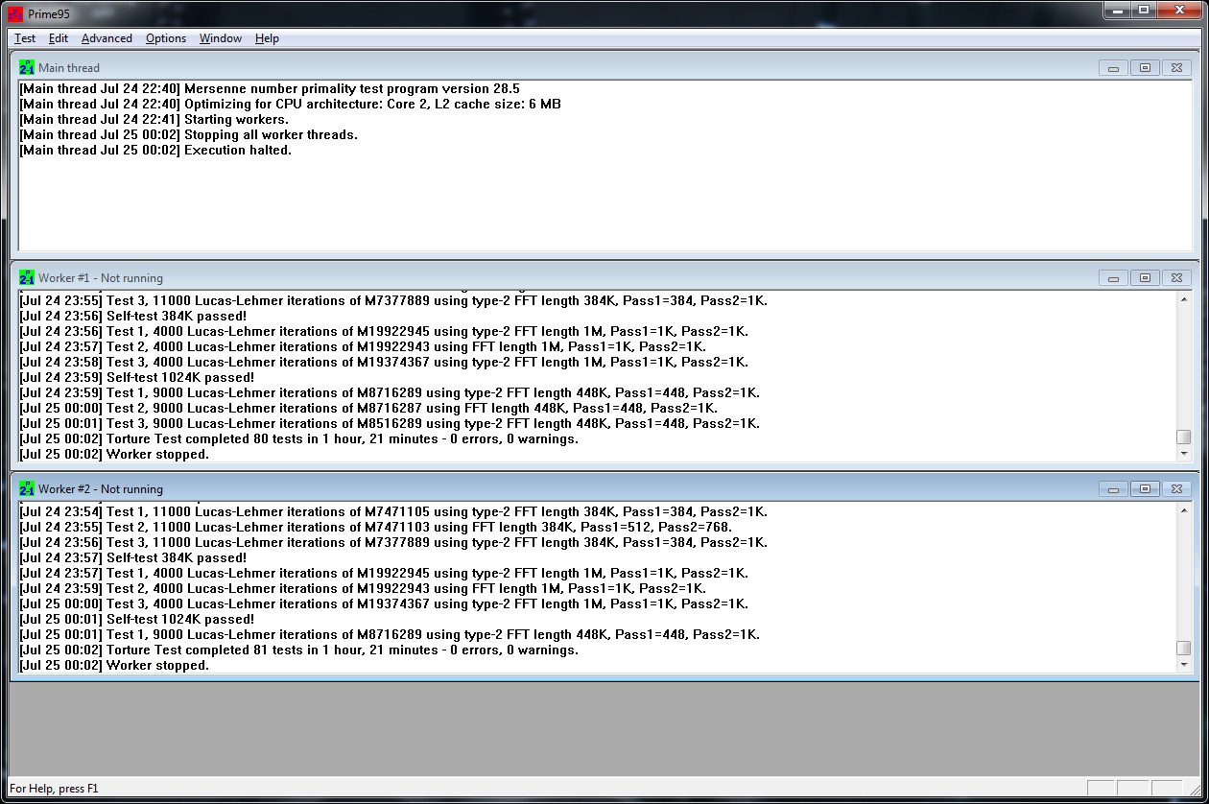Click the 'Worker #1 - Not running' title

tap(101, 278)
